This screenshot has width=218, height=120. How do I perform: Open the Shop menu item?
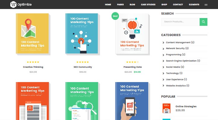coord(164,5)
